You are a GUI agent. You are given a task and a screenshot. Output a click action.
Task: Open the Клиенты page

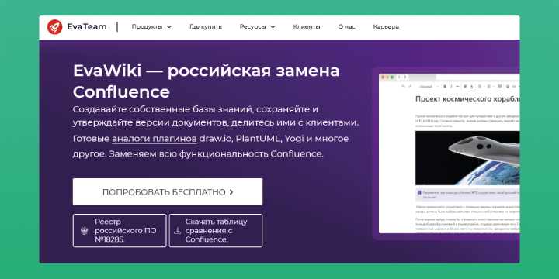[x=307, y=26]
